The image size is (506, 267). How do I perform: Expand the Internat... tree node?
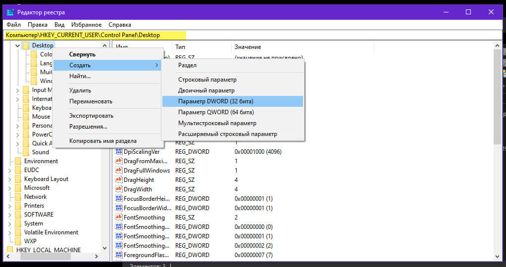(x=17, y=99)
